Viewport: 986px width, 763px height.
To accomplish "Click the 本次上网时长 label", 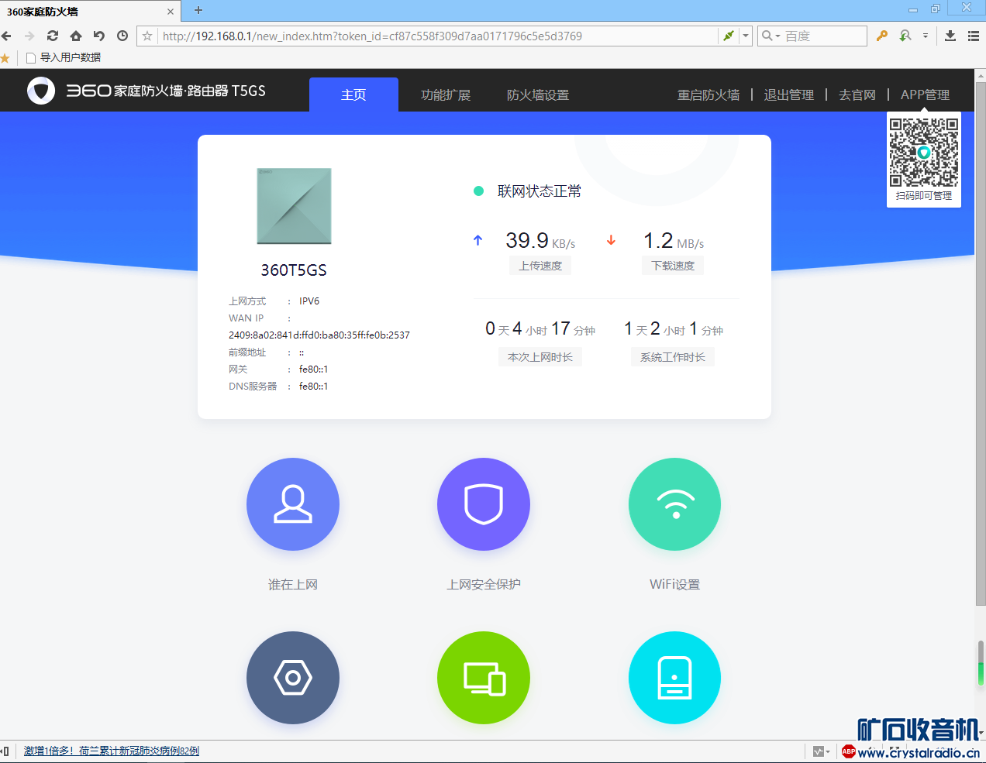I will point(540,357).
